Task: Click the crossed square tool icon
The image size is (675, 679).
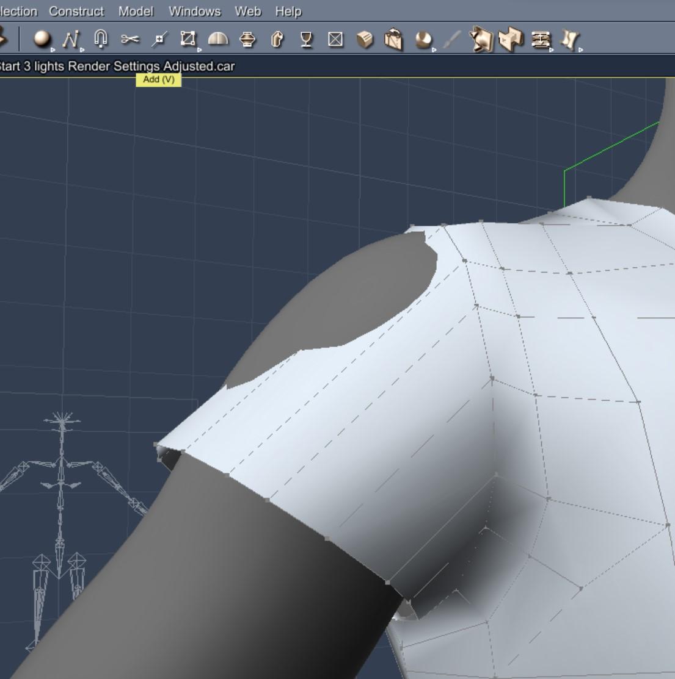Action: (335, 40)
